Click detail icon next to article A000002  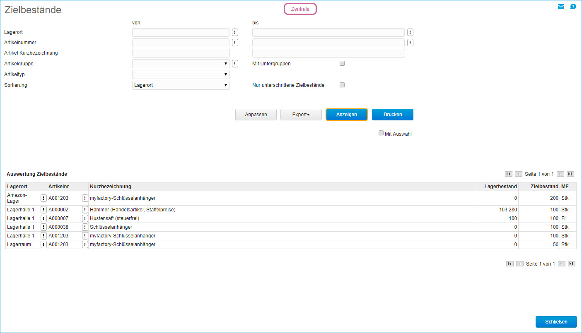coord(85,210)
